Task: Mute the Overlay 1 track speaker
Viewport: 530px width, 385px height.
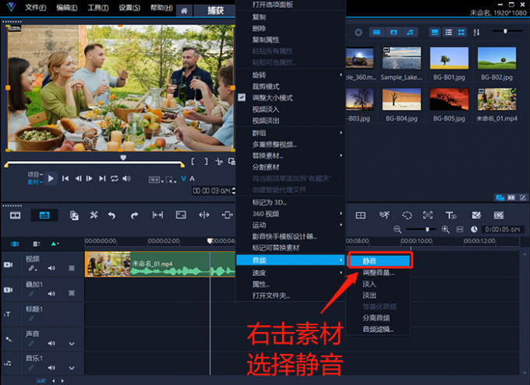Action: [51, 293]
